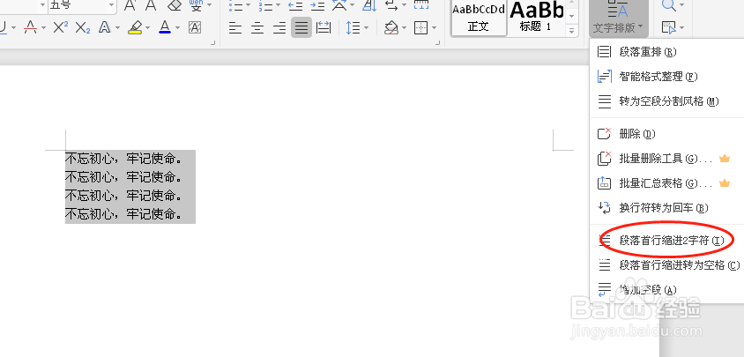Click the first selected line of document text

[x=123, y=159]
